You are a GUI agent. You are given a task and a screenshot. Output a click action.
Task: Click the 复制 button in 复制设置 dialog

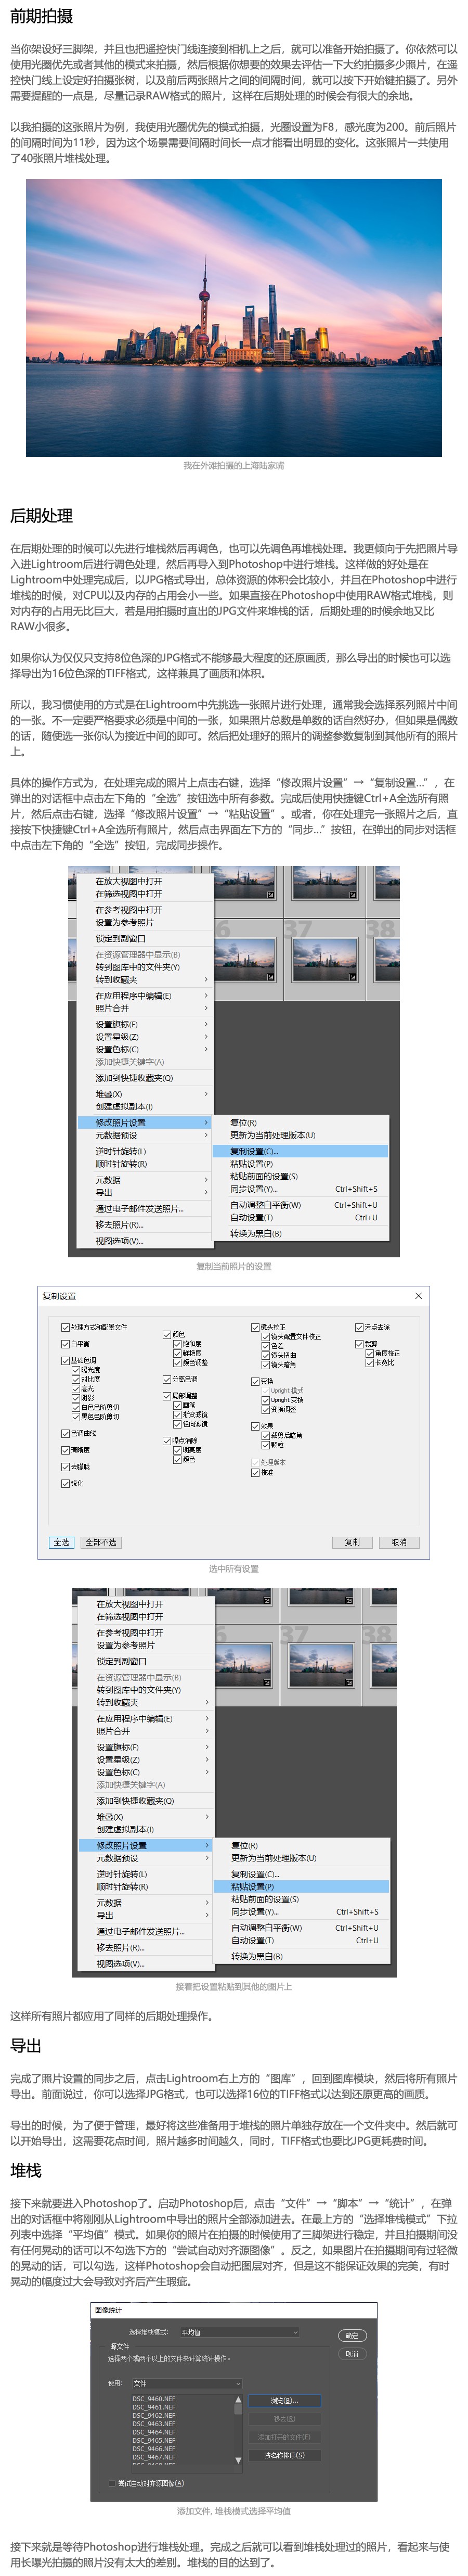tap(352, 1542)
